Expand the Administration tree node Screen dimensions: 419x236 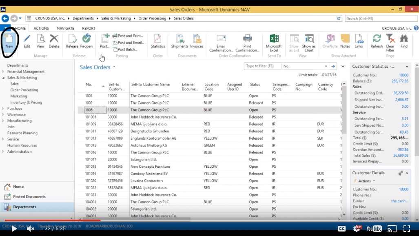3,151
